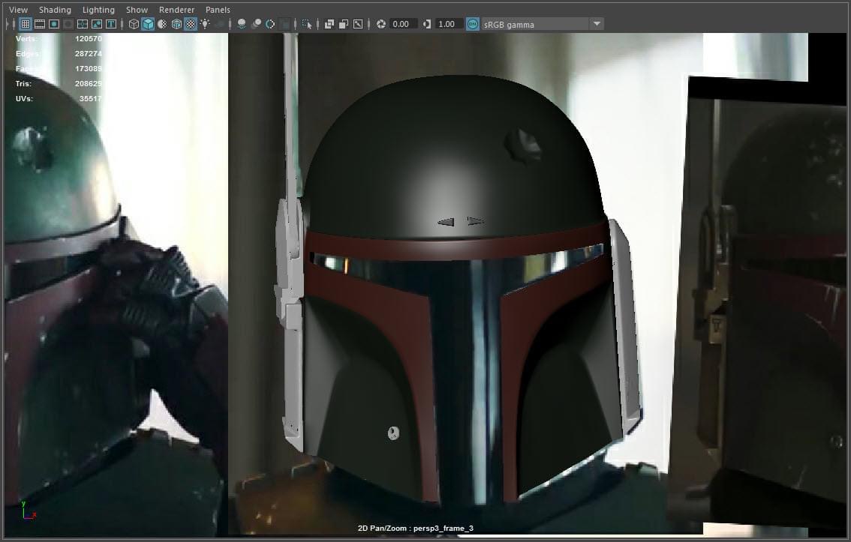This screenshot has width=851, height=542.
Task: Click the isolate select icon
Action: 306,24
